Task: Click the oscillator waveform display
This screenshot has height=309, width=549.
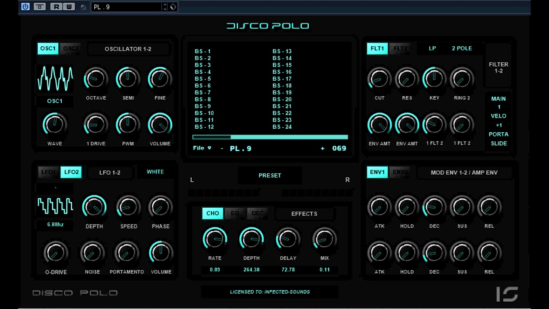Action: click(55, 79)
